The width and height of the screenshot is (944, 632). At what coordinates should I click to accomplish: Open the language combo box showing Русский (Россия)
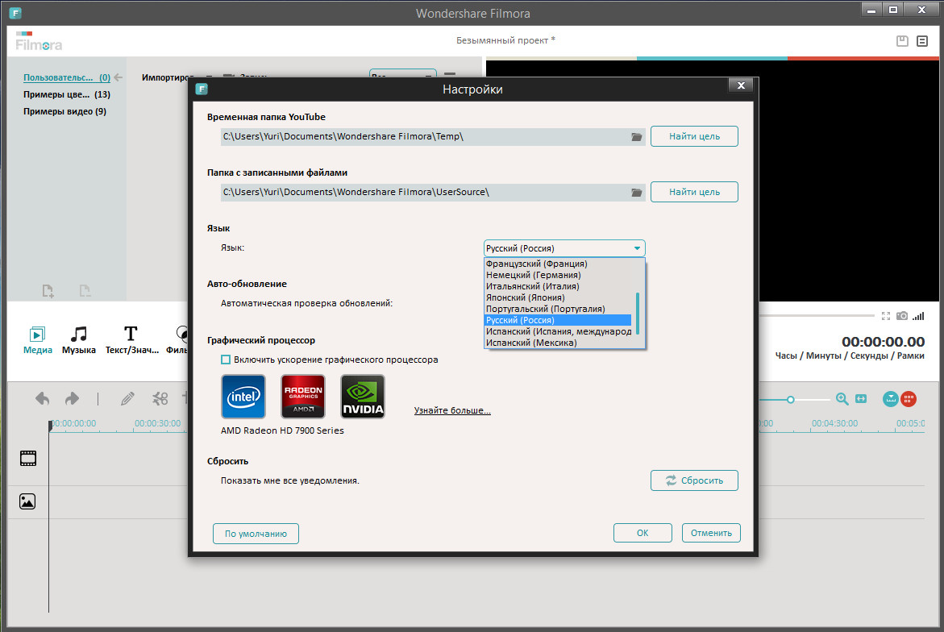point(564,248)
